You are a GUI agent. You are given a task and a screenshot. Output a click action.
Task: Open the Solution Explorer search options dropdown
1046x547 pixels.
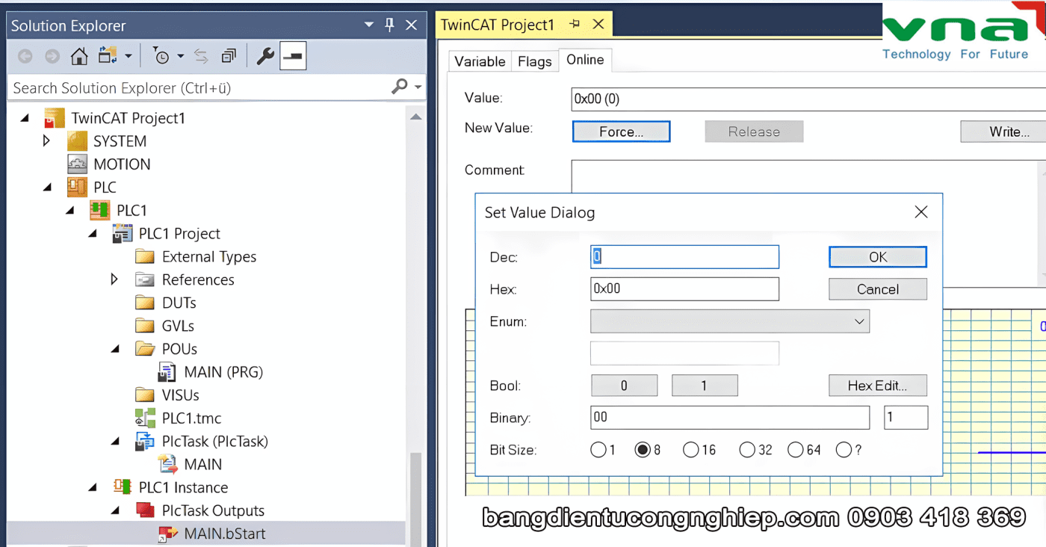click(418, 87)
